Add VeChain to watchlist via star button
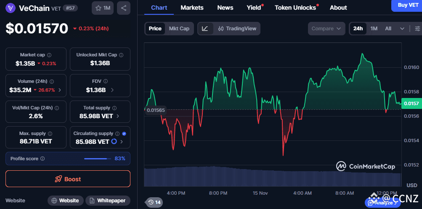 (x=103, y=8)
